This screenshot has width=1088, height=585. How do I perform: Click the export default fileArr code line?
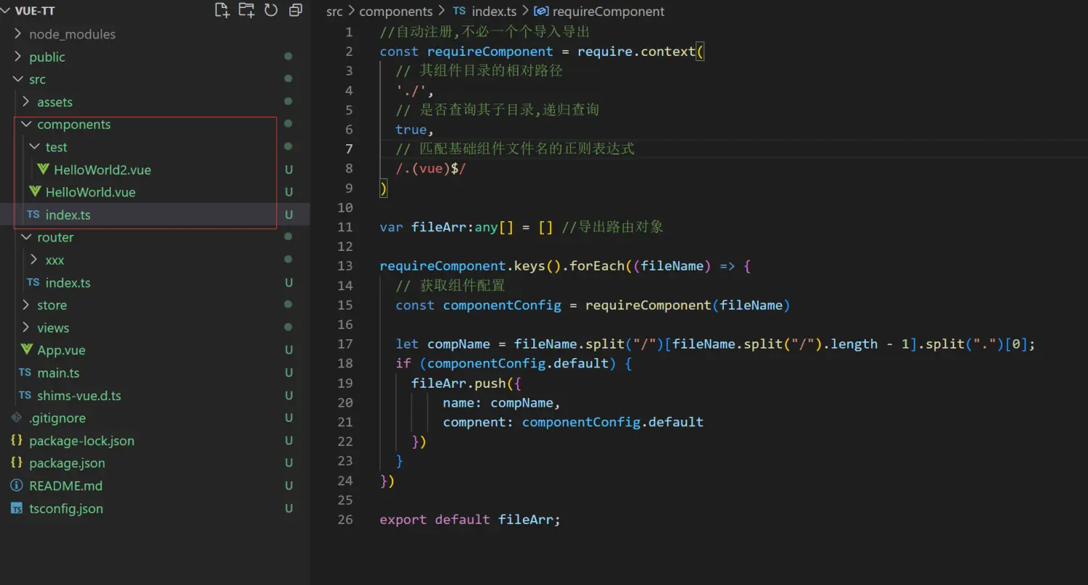pos(470,520)
